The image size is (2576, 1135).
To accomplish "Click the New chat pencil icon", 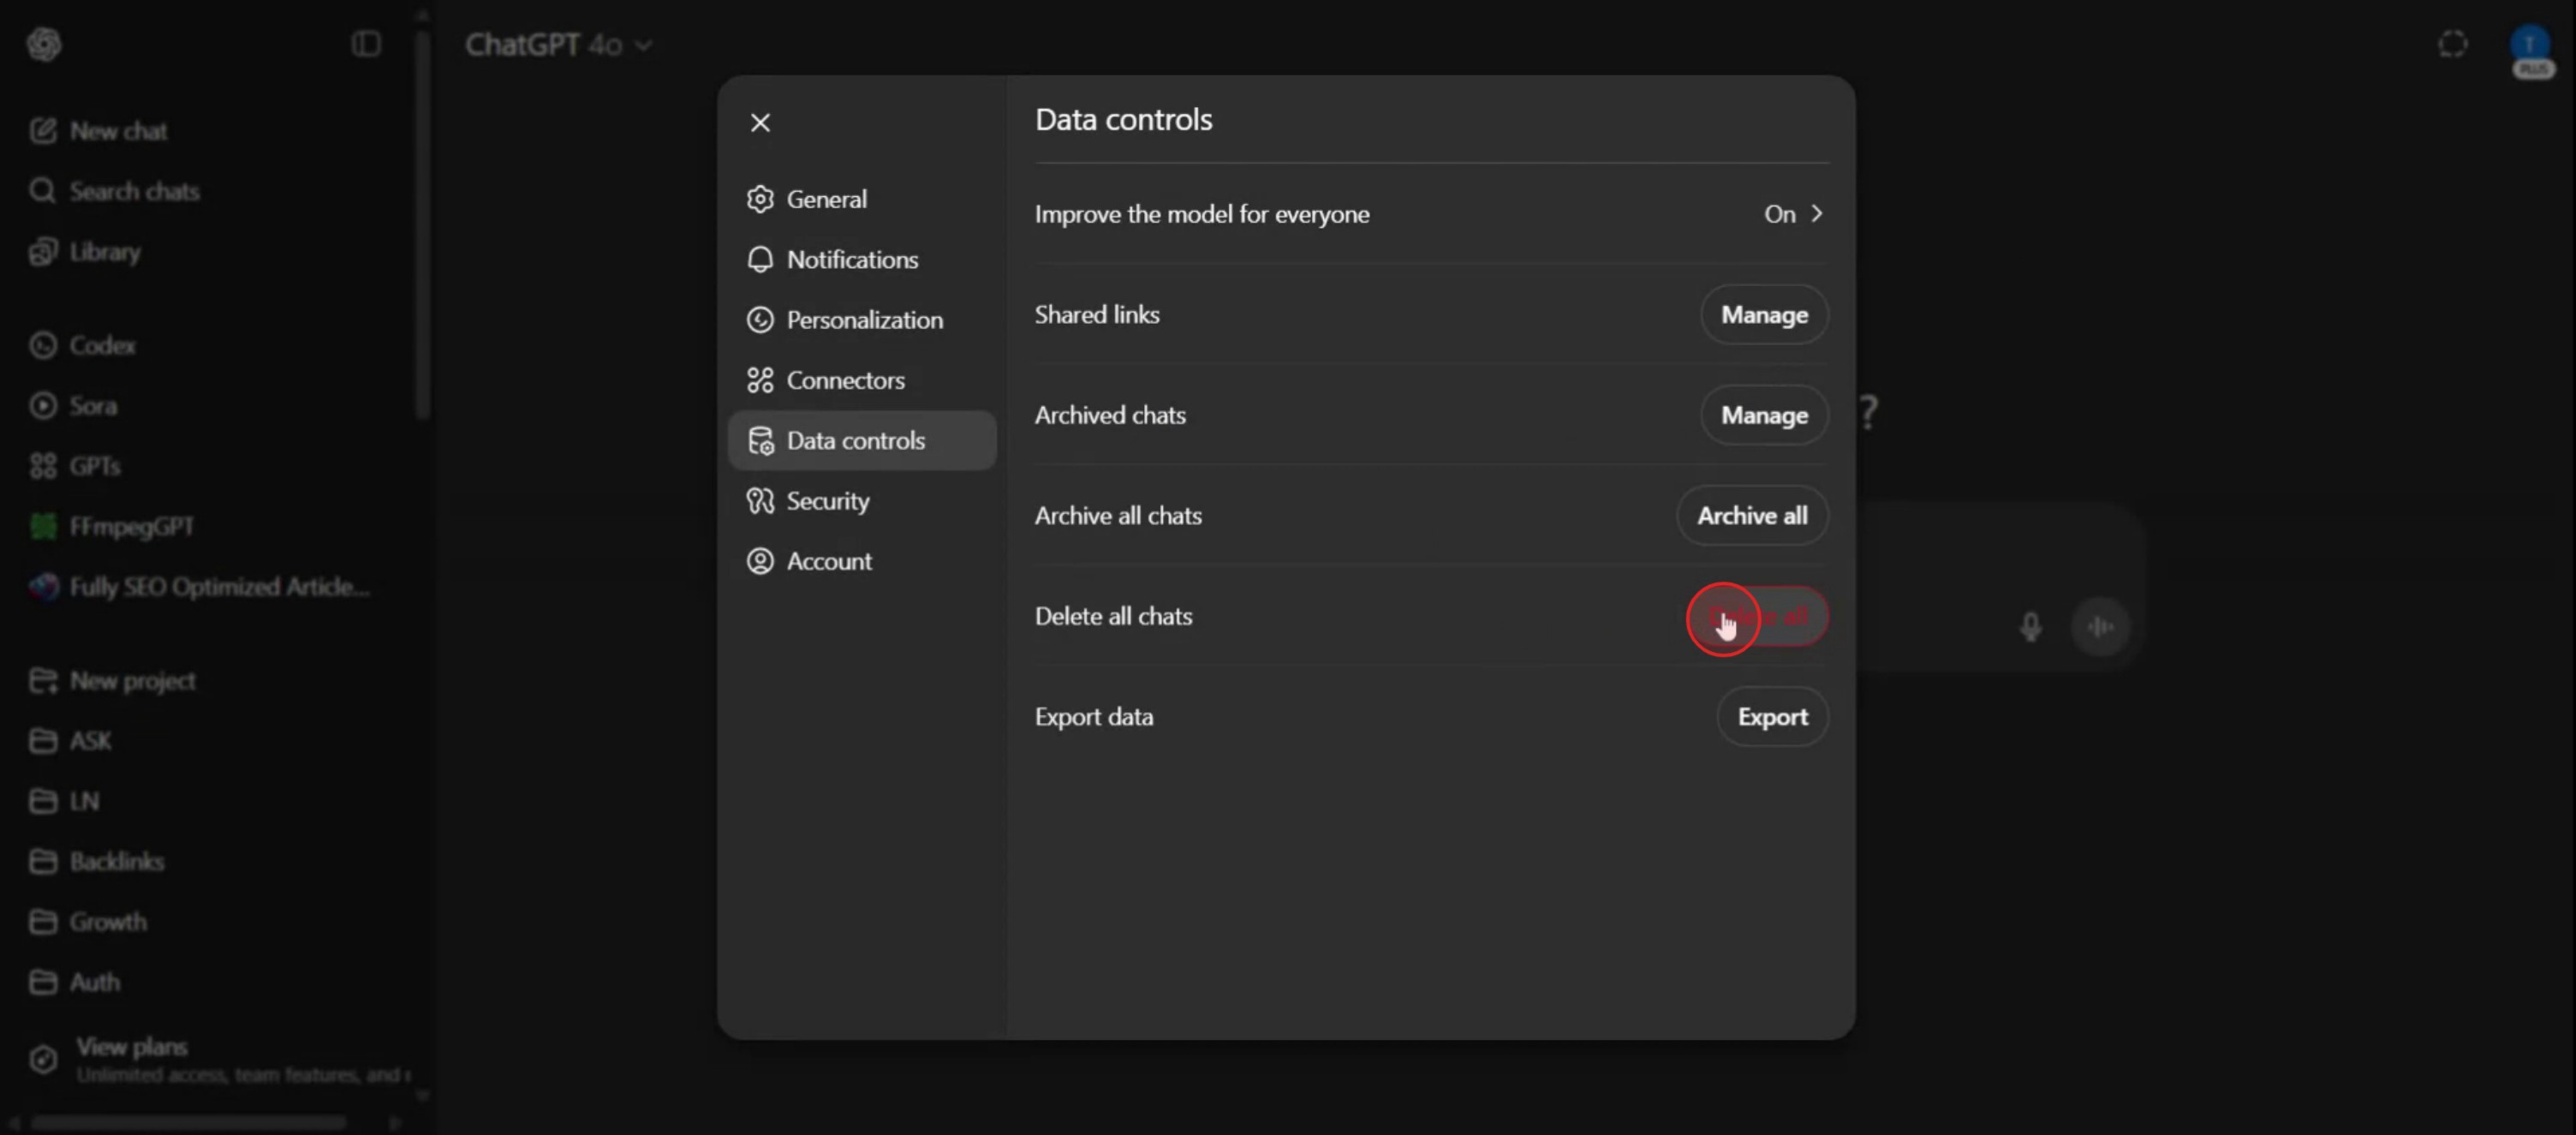I will click(42, 131).
